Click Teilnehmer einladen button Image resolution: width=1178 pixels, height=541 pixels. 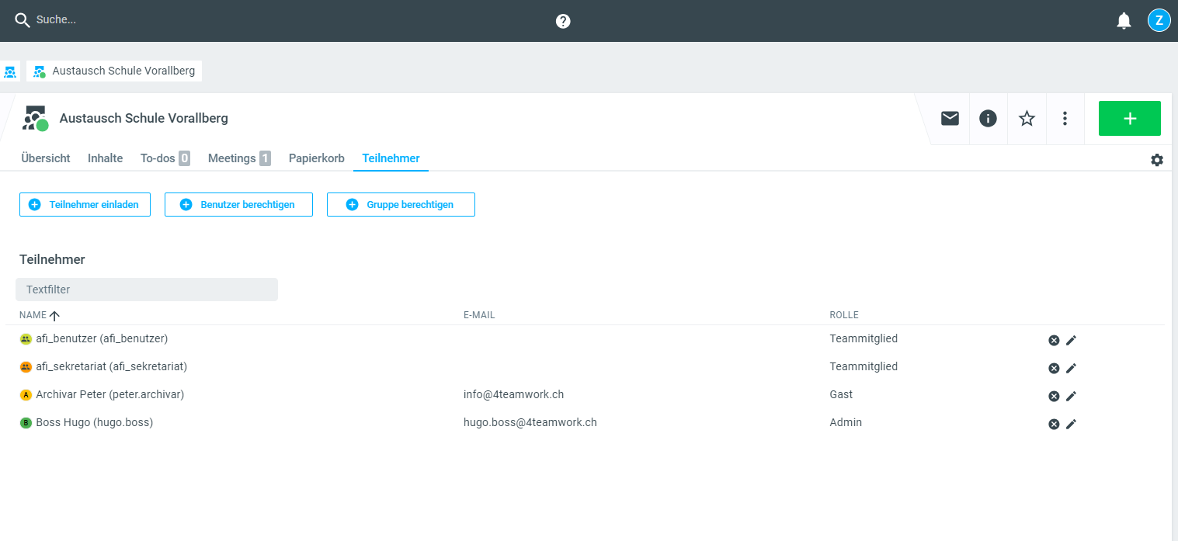pyautogui.click(x=85, y=205)
